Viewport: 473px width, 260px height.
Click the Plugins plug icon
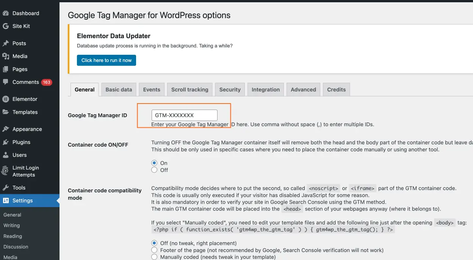point(6,142)
